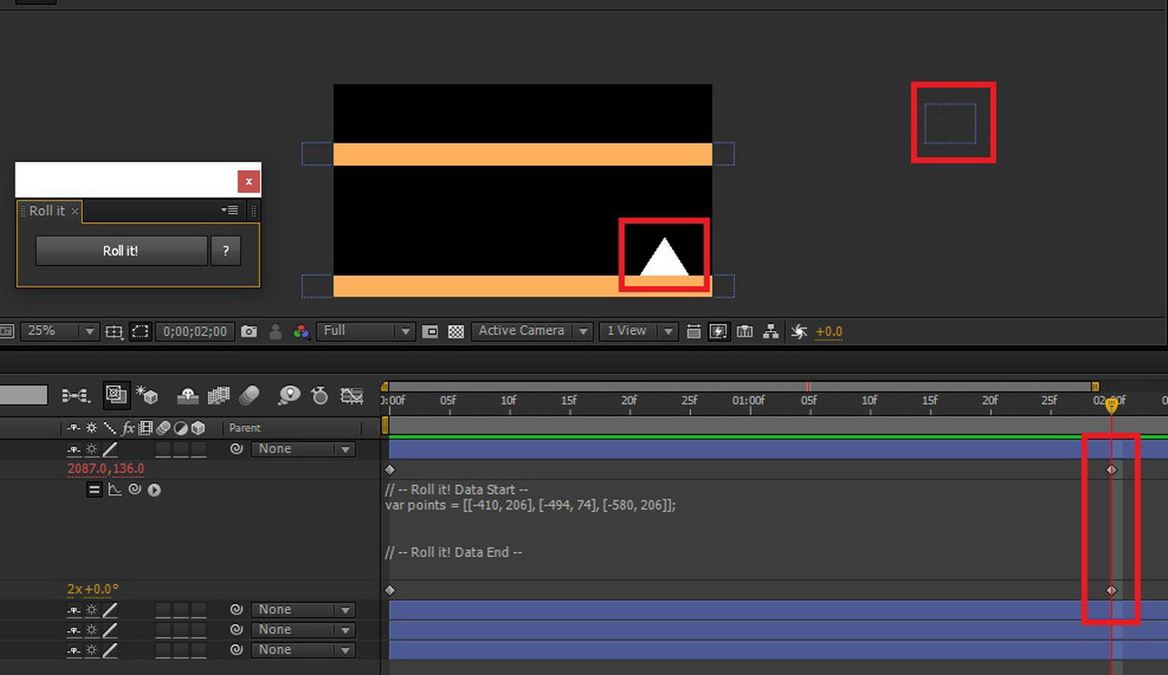
Task: Click the Take Snapshot camera icon
Action: click(249, 332)
